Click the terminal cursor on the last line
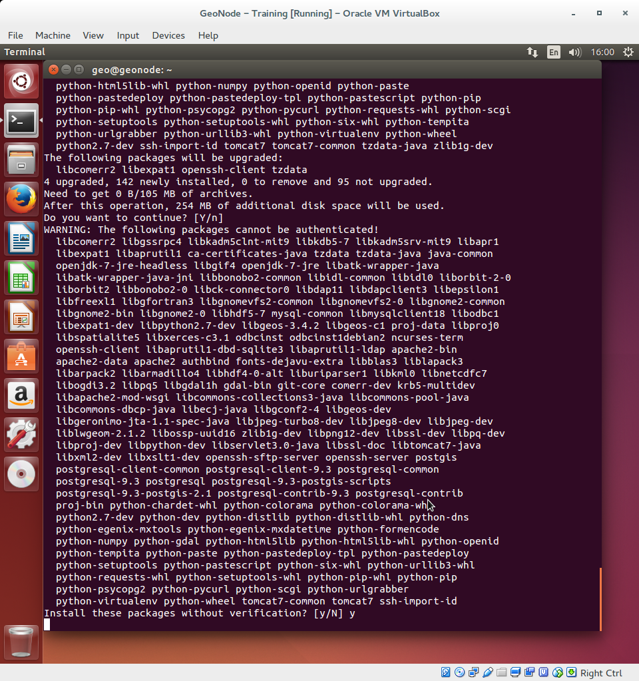 (x=47, y=624)
